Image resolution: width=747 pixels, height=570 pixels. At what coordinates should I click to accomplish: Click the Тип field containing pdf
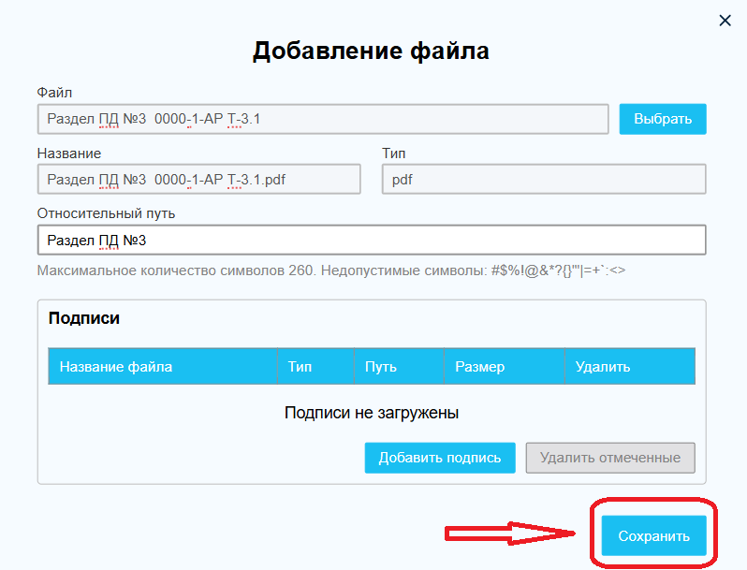[x=544, y=180]
